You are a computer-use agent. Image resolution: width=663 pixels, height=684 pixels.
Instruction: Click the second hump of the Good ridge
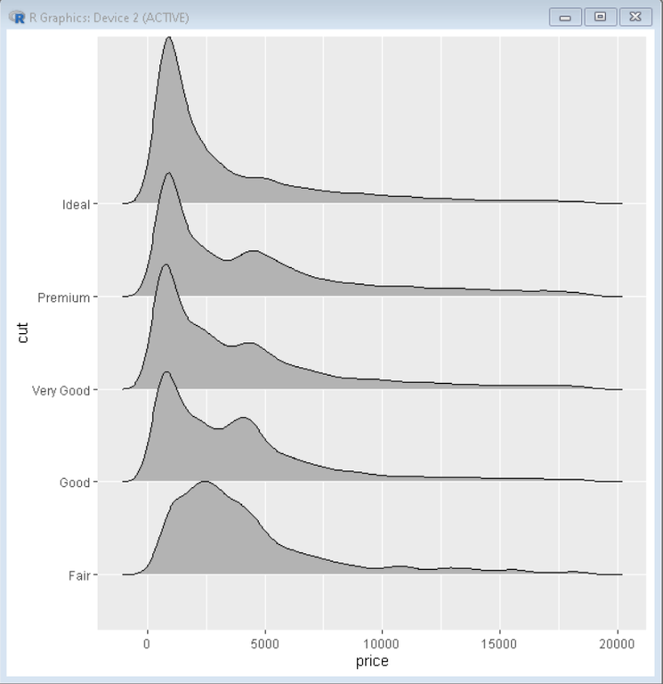point(243,418)
